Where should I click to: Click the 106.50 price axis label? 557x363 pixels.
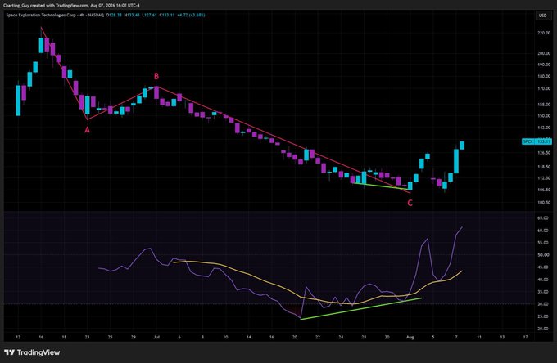[x=544, y=190]
